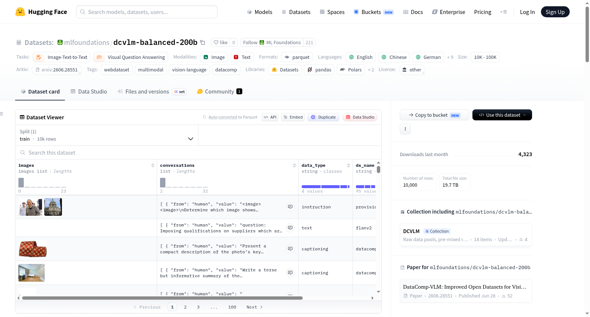
Task: Select the Chinese language tag
Action: coord(394,57)
